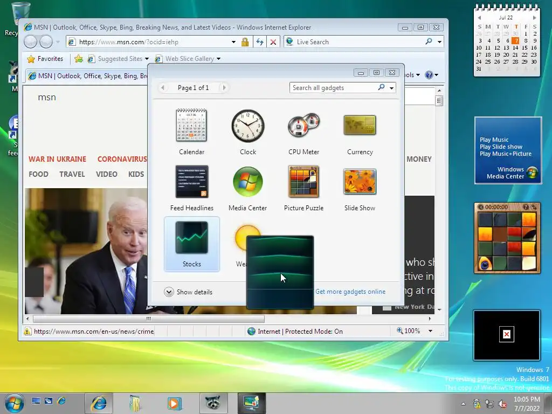Choose the Media Center gadget icon
The width and height of the screenshot is (552, 414).
point(248,182)
